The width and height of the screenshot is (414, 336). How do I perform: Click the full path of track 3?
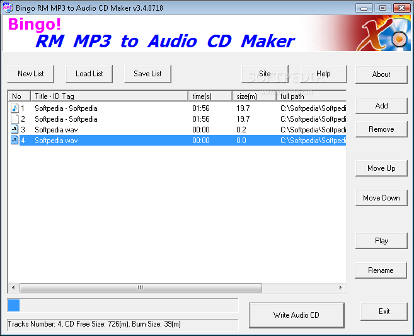[313, 130]
